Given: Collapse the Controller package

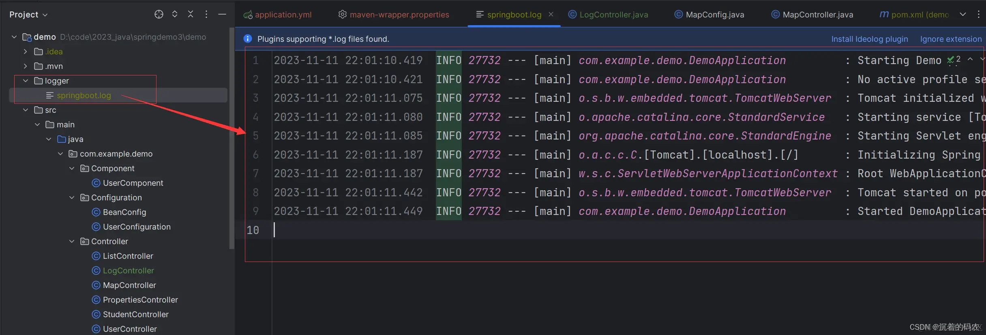Looking at the screenshot, I should pos(72,241).
